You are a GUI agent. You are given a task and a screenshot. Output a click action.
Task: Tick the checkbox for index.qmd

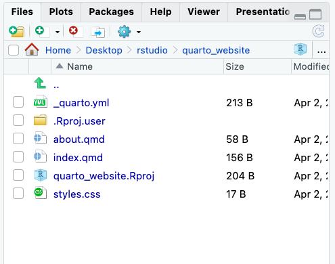pos(18,157)
